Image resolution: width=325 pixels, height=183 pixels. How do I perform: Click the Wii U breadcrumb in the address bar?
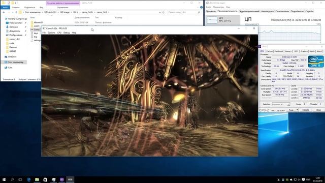[76, 12]
